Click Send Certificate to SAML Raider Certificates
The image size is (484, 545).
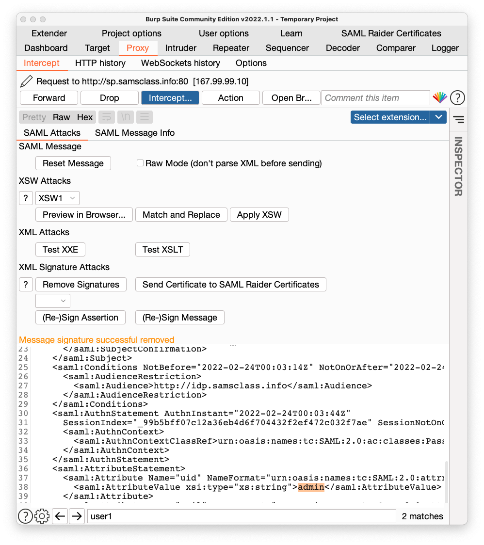click(x=230, y=284)
